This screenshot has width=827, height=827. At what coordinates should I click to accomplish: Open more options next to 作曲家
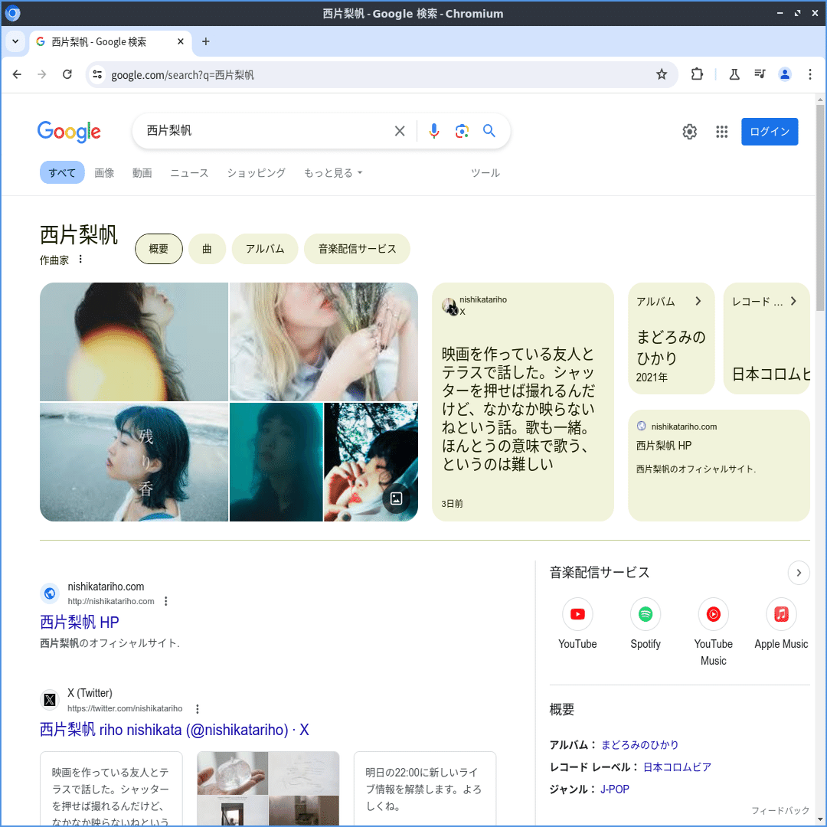(80, 259)
